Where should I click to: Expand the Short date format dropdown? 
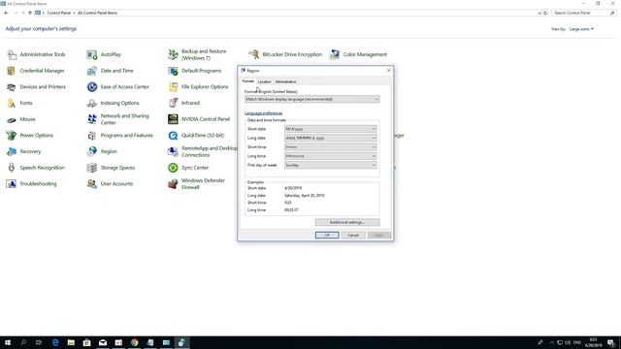(330, 129)
